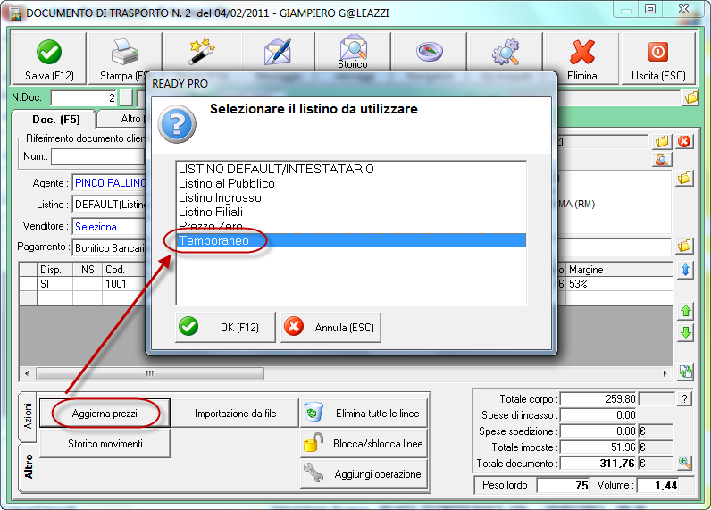Click folder icon next to customer field
The image size is (711, 510).
(662, 141)
